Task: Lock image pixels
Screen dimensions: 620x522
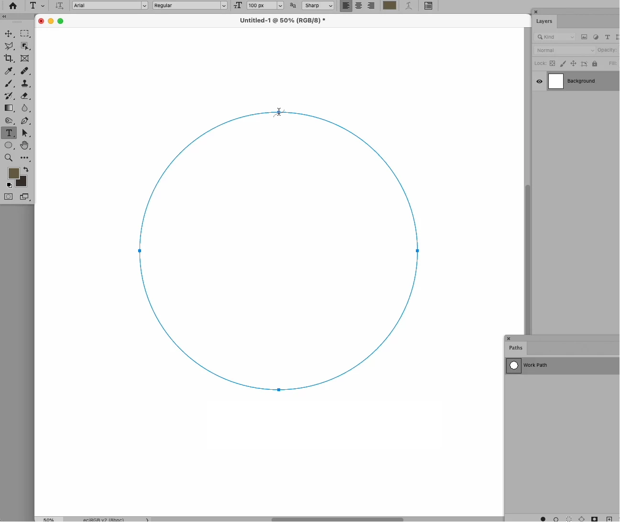Action: pos(563,64)
